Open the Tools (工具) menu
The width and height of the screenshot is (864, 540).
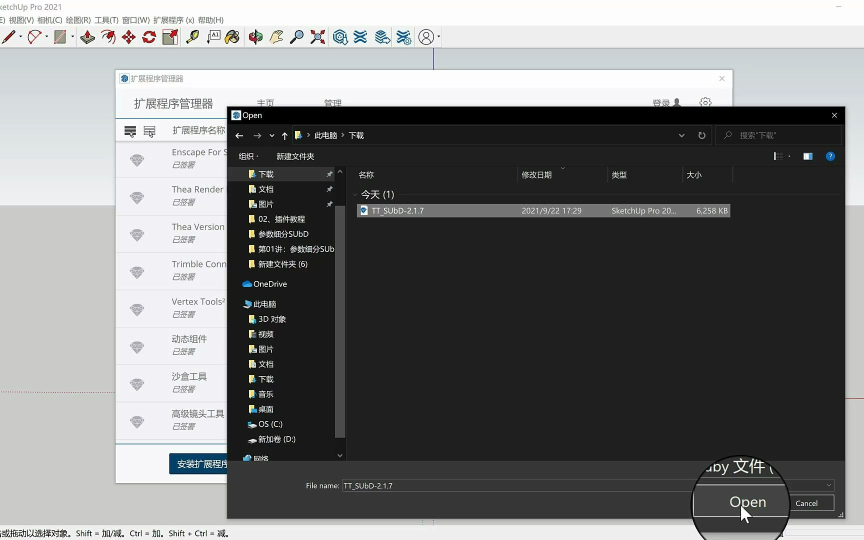pyautogui.click(x=106, y=20)
